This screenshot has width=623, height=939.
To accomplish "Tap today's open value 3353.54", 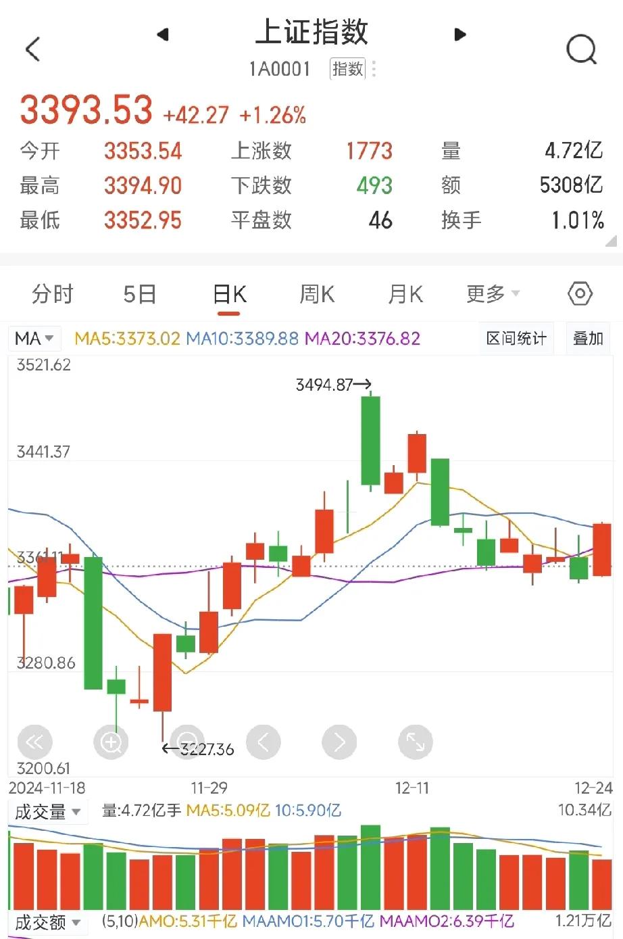I will click(x=143, y=151).
